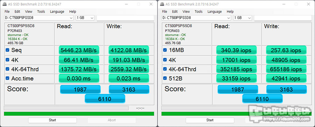Disable the 512B checkbox in right window
315x127 pixels.
click(165, 78)
